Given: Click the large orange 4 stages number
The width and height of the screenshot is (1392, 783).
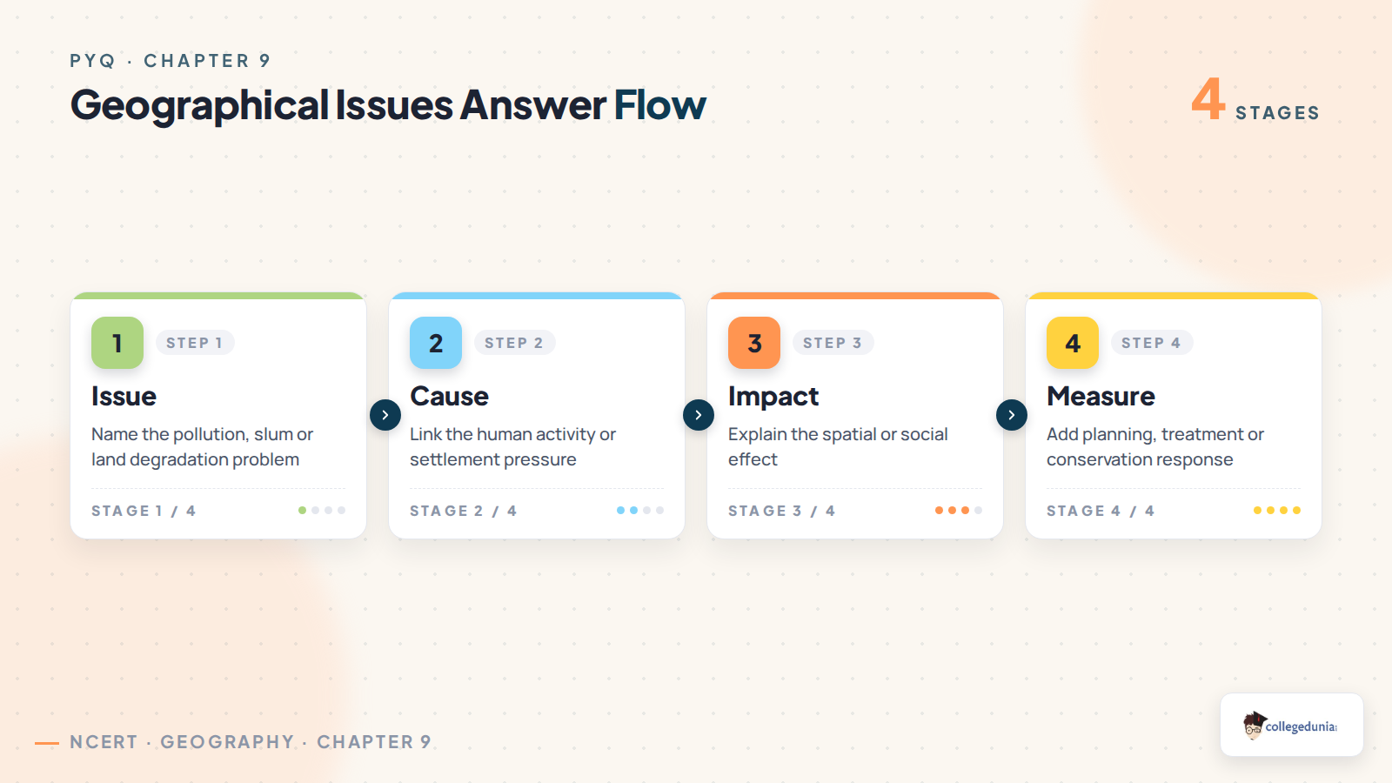Looking at the screenshot, I should (x=1208, y=98).
